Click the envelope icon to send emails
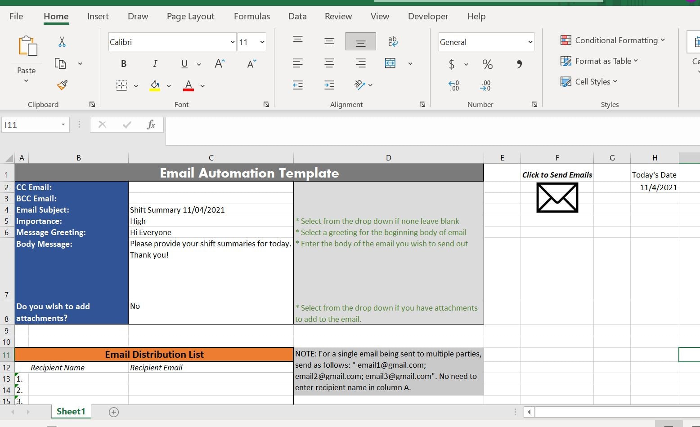The height and width of the screenshot is (427, 700). pyautogui.click(x=556, y=197)
